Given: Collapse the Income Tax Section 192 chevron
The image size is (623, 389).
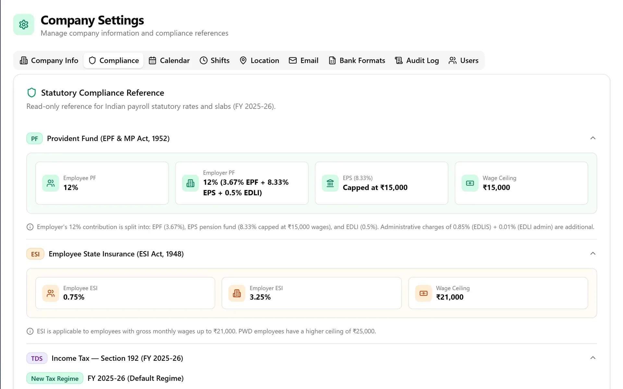Looking at the screenshot, I should (593, 358).
